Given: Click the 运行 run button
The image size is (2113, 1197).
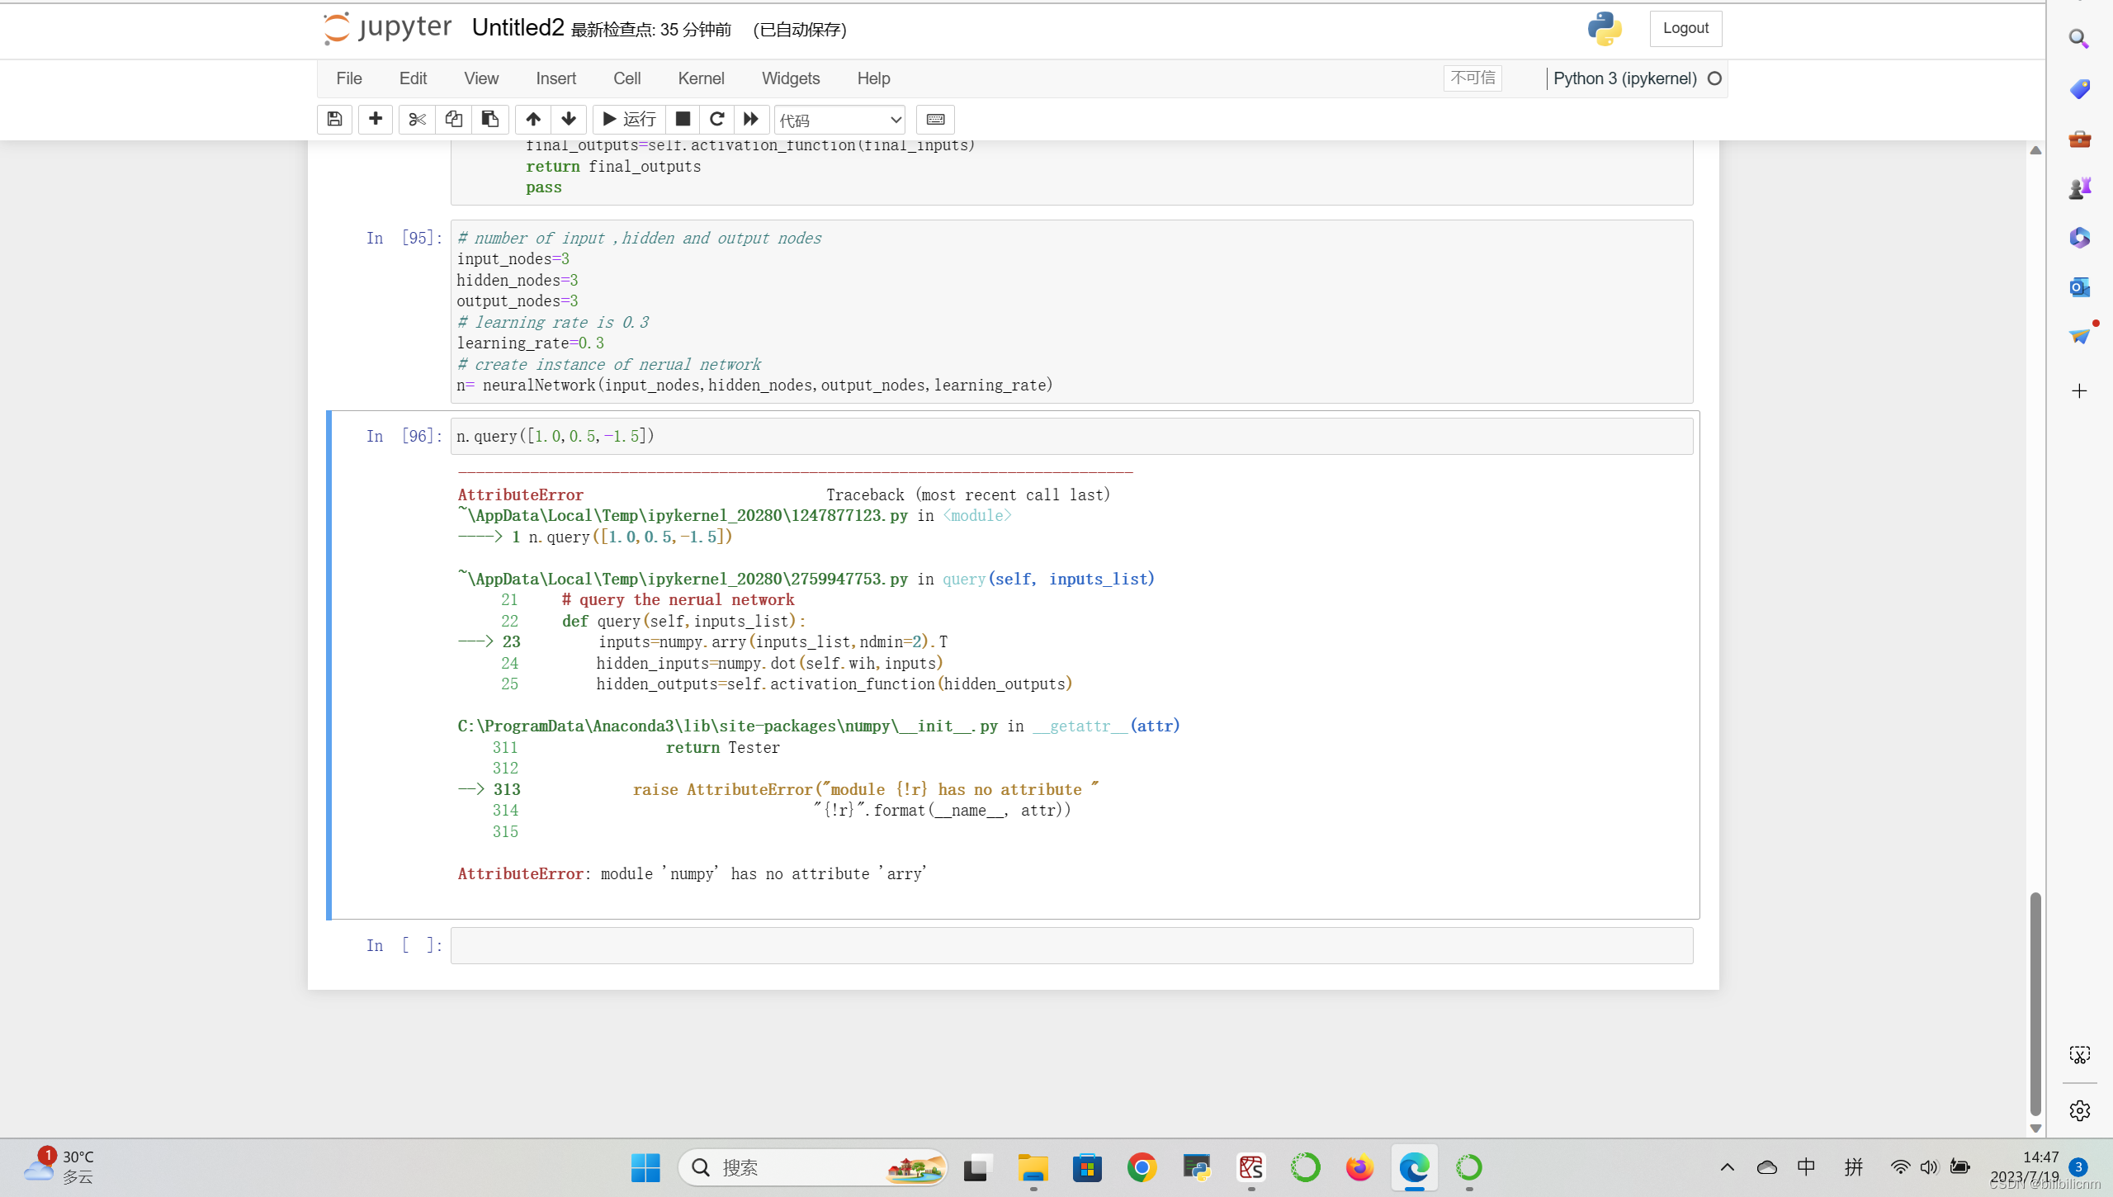Looking at the screenshot, I should [629, 120].
